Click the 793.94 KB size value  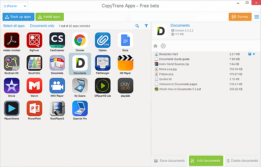(236, 69)
